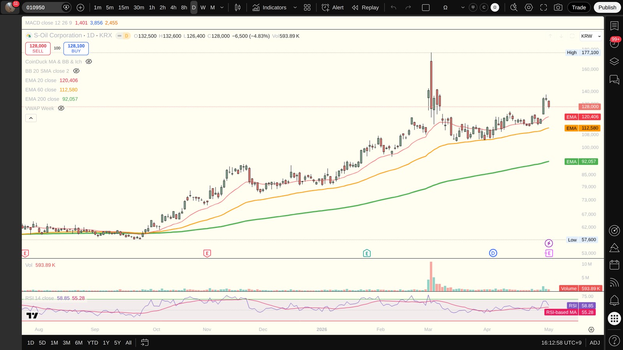The image size is (623, 350).
Task: Select the weekly W timeframe
Action: click(x=203, y=7)
